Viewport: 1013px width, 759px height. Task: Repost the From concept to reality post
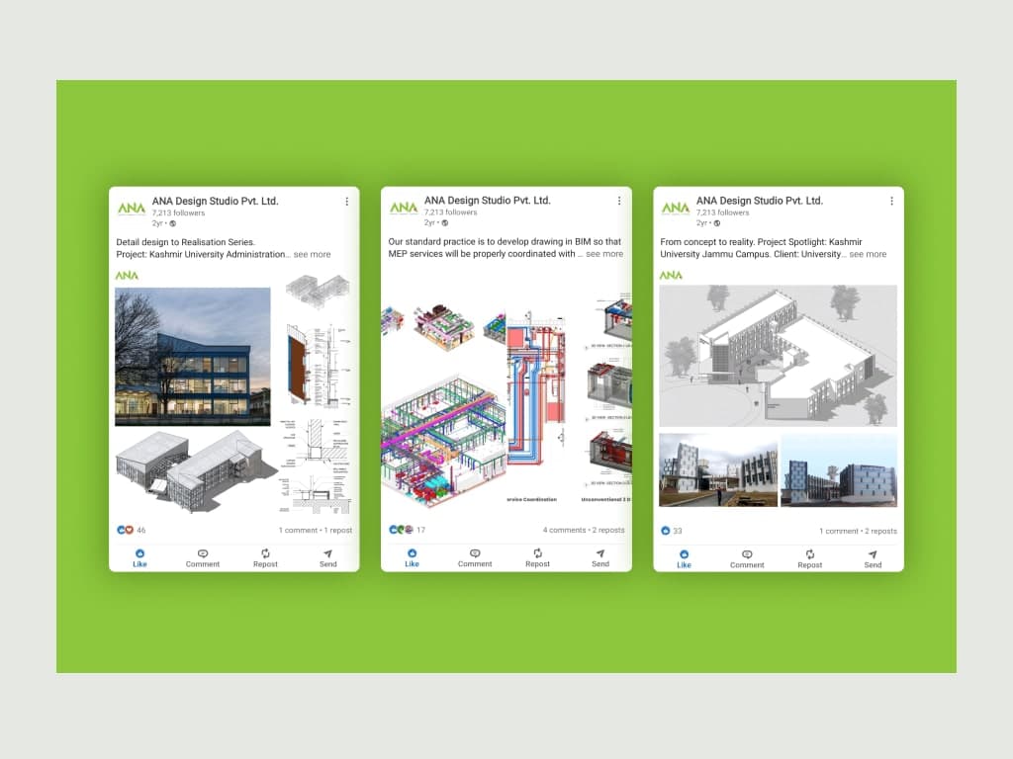(809, 559)
